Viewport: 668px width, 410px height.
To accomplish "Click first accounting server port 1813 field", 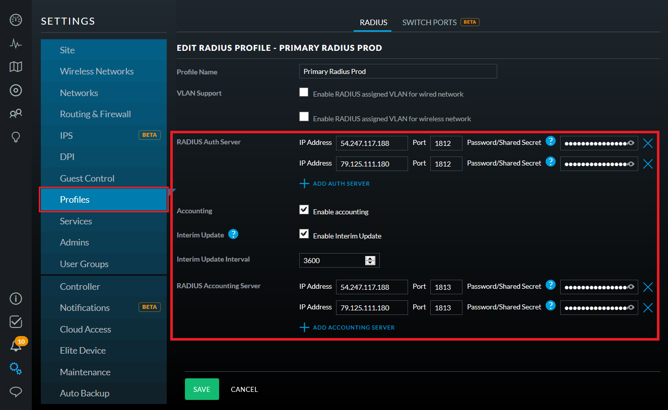I will click(446, 287).
